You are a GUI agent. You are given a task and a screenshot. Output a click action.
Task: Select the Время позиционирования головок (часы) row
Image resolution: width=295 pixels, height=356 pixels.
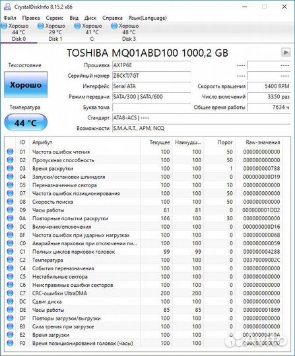(144, 343)
